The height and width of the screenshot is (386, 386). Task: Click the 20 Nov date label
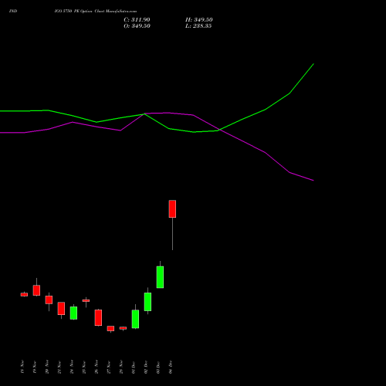pyautogui.click(x=47, y=367)
